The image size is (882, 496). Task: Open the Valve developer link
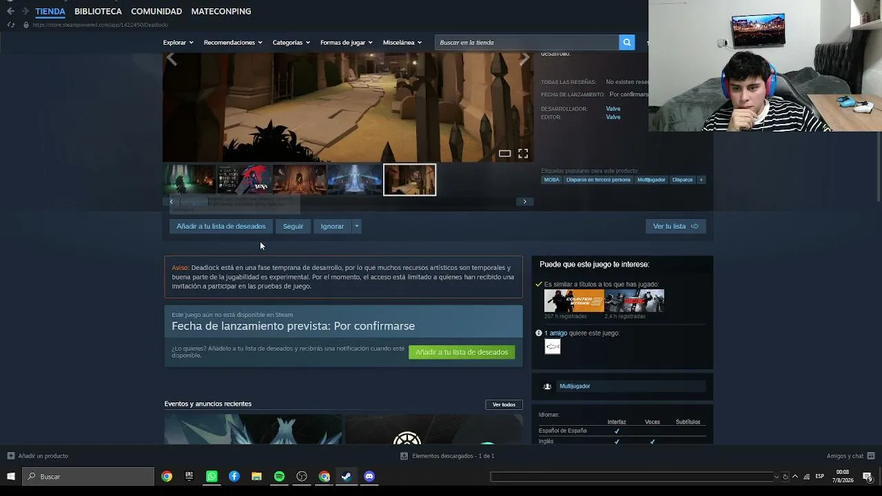613,109
